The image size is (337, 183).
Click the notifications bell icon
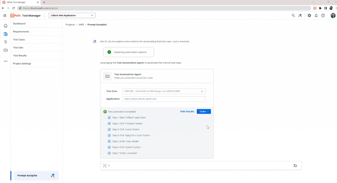(x=316, y=15)
